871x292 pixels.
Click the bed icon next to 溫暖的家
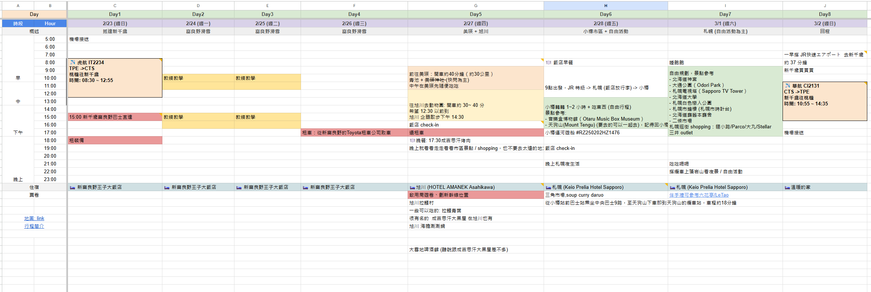coord(787,187)
